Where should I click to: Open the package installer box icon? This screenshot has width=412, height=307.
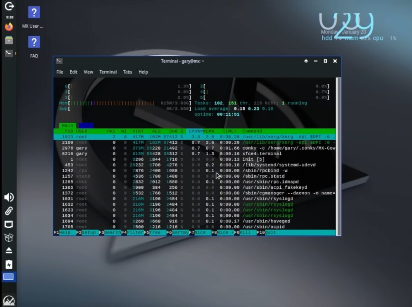9,237
